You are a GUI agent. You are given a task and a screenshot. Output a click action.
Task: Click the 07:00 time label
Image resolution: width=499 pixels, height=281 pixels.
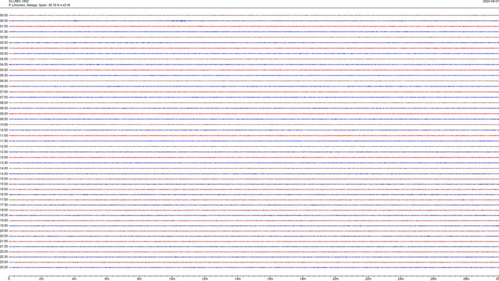click(x=4, y=92)
